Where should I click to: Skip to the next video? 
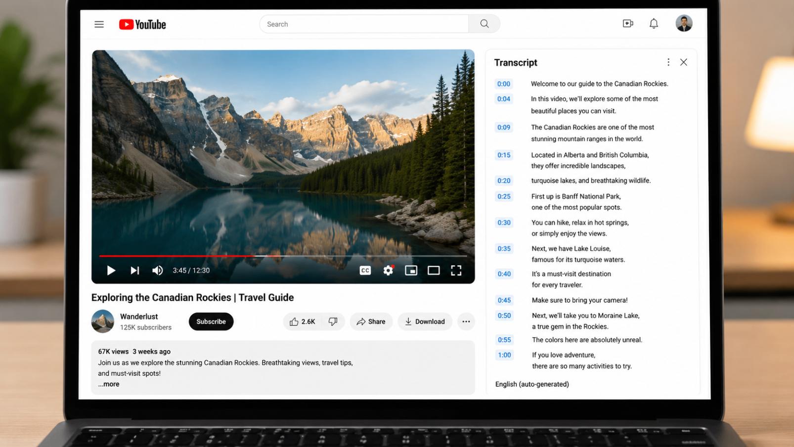point(134,270)
